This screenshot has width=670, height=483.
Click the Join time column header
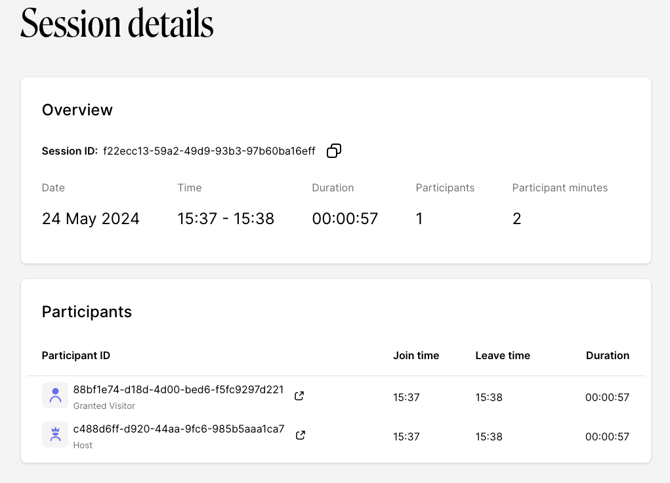point(416,355)
